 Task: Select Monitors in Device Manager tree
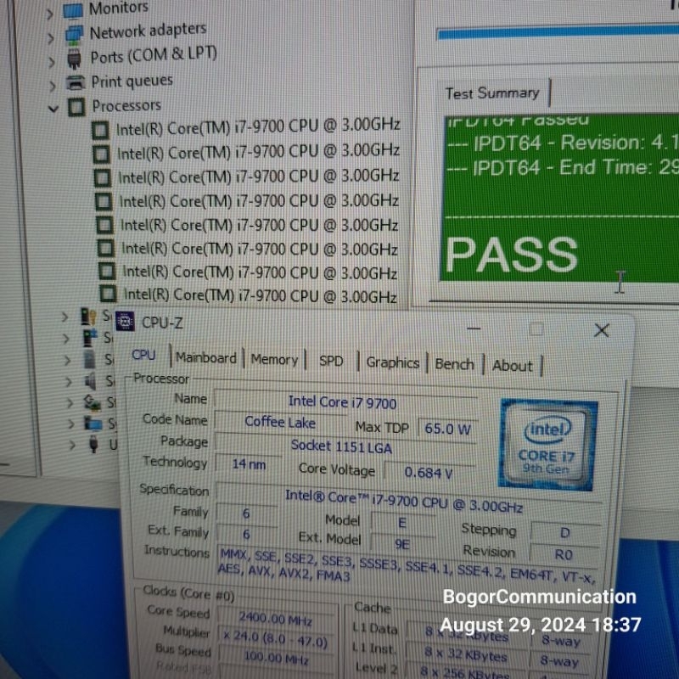[x=118, y=8]
